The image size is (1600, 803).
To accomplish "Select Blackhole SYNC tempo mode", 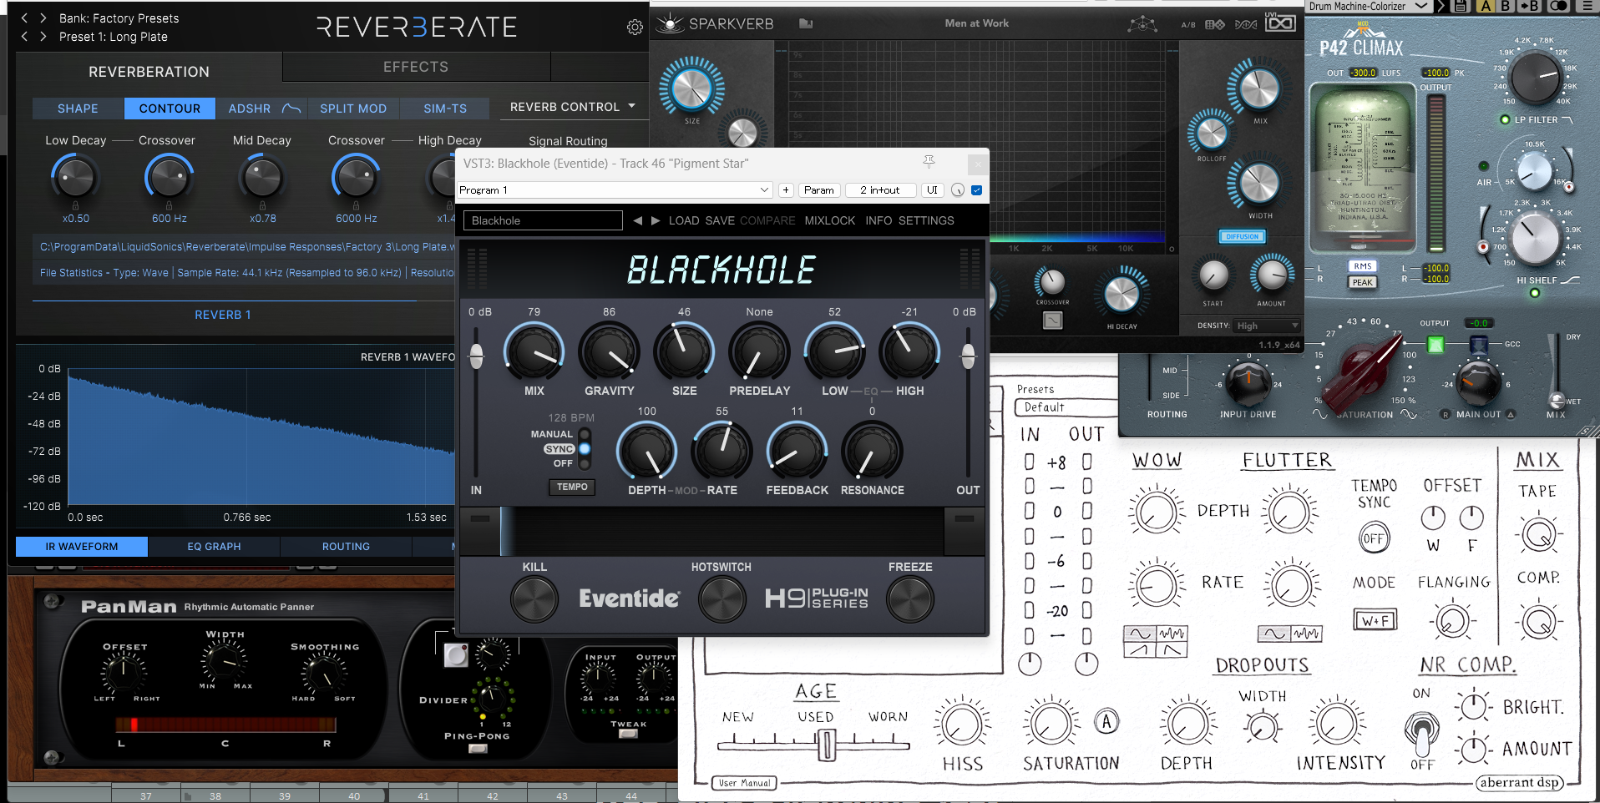I will point(585,449).
